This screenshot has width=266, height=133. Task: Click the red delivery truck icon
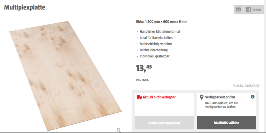pos(139,97)
